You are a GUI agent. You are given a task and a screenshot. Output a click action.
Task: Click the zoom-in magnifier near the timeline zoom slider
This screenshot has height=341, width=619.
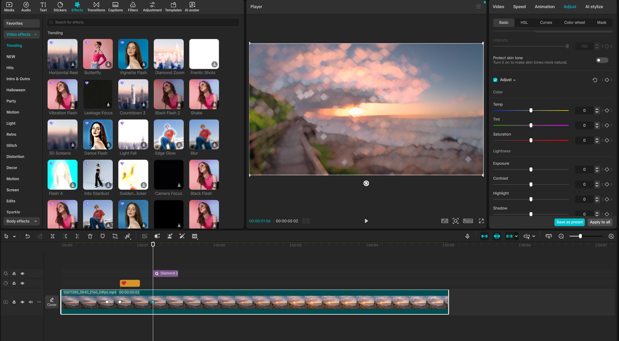pos(610,237)
